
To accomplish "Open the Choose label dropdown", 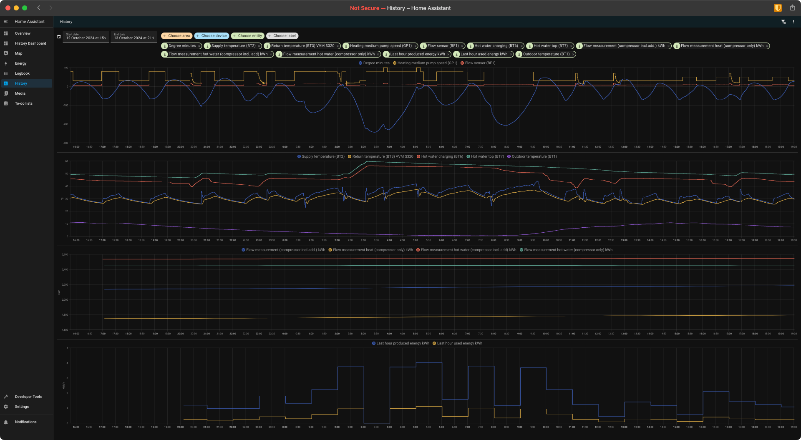I will [282, 35].
